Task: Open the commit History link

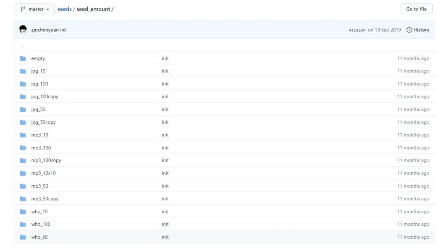Action: click(421, 30)
